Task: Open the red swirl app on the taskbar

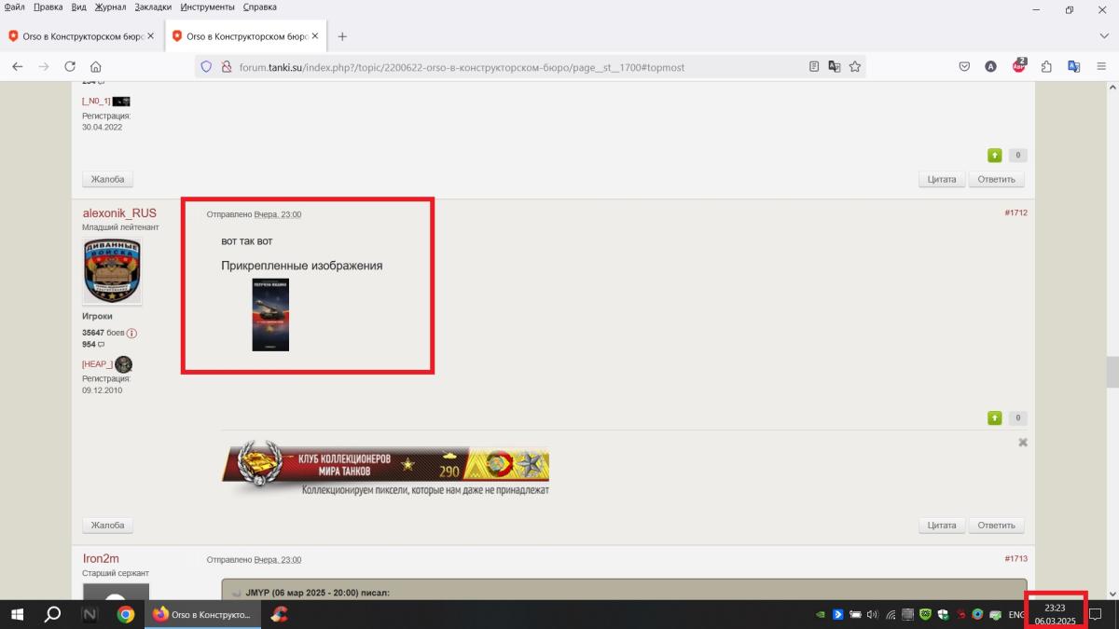Action: click(x=278, y=614)
